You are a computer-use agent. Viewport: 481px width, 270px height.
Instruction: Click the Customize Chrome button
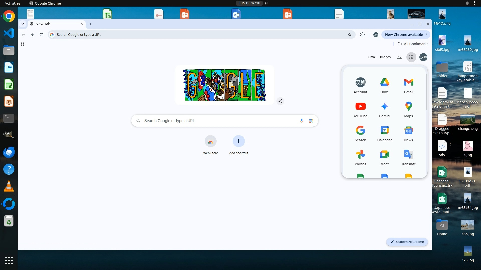(x=407, y=242)
